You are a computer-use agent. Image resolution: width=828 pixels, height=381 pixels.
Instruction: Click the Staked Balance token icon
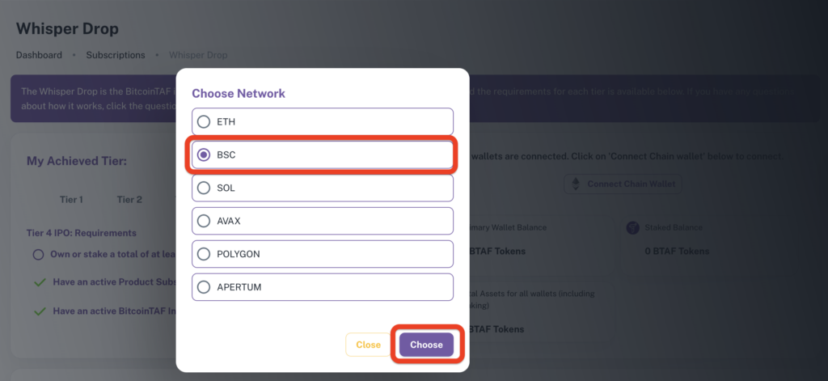632,228
